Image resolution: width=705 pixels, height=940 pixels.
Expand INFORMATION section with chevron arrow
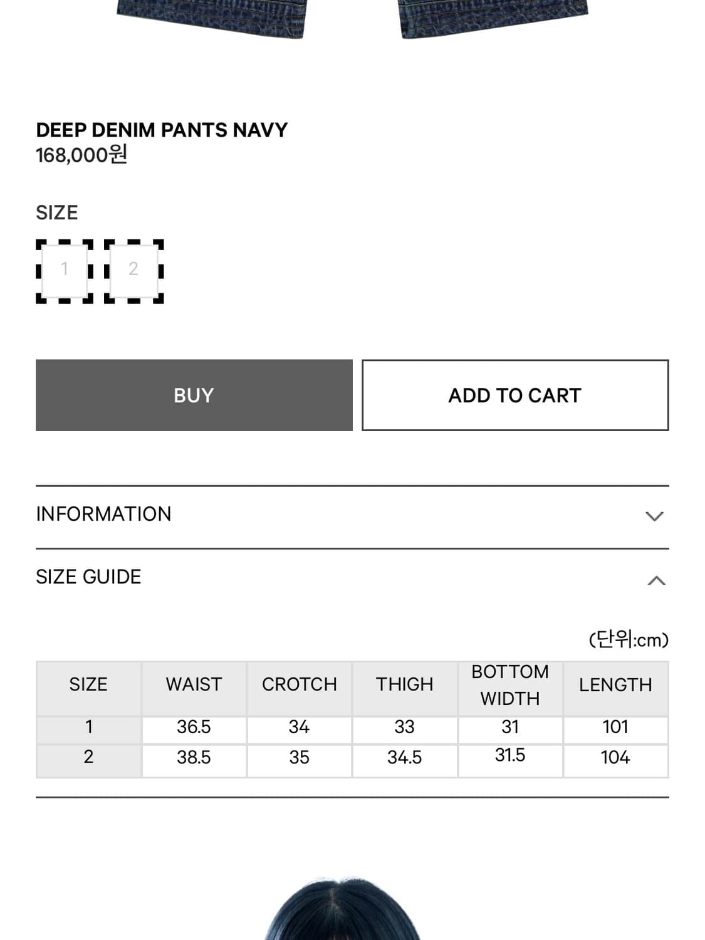[654, 516]
